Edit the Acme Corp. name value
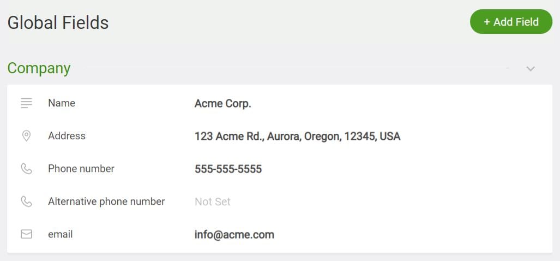The width and height of the screenshot is (560, 261). click(223, 104)
